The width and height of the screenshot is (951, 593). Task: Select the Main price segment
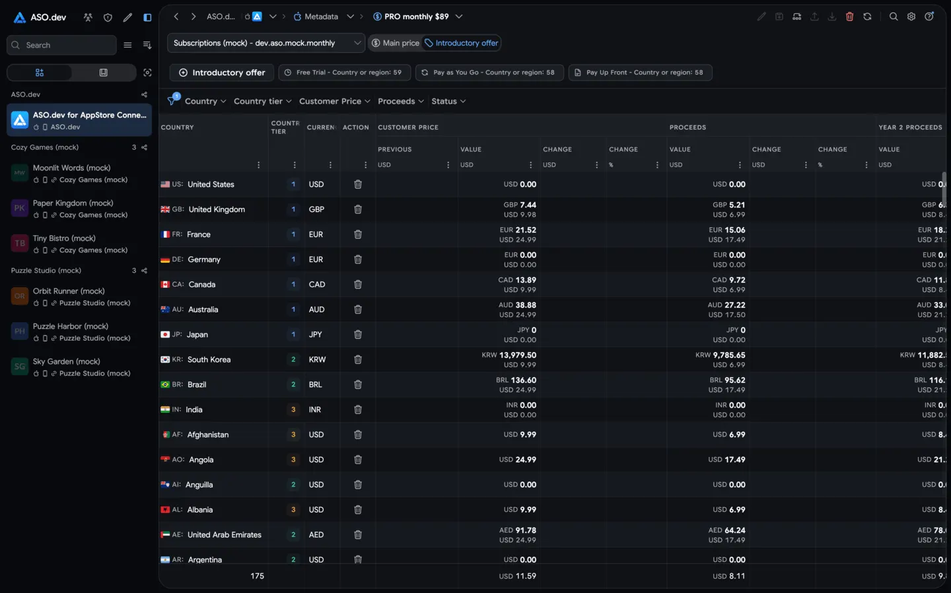click(395, 43)
